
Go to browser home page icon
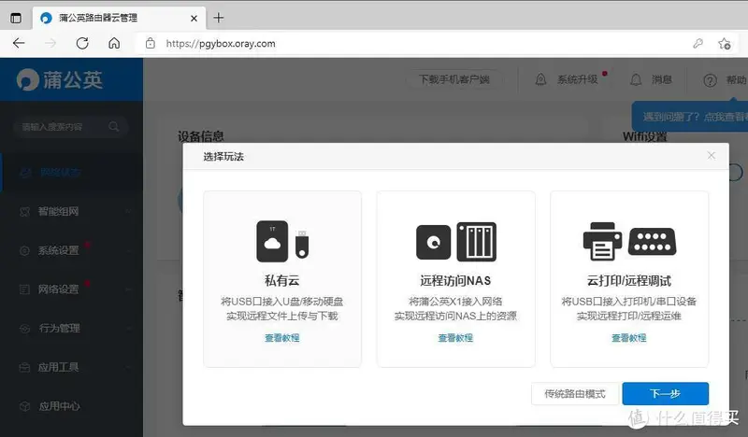[x=113, y=43]
